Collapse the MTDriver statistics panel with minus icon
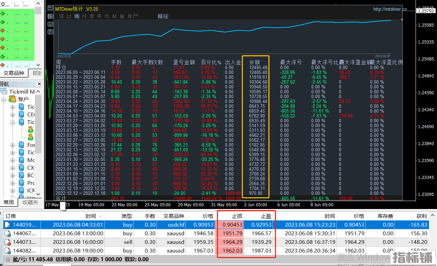This screenshot has height=266, width=437. (50, 8)
